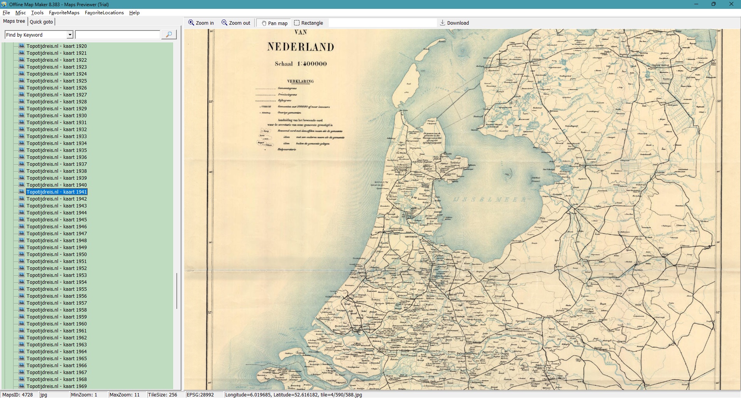Open the FavoriteMaps menu
The image size is (741, 398).
[64, 13]
